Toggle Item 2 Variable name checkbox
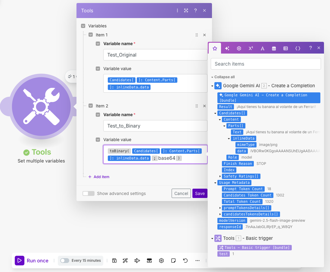The height and width of the screenshot is (272, 330). click(98, 115)
